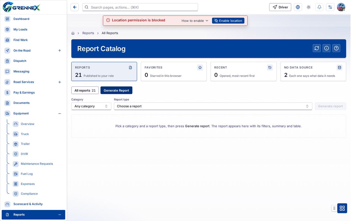Screen dimensions: 353x221
Task: Click the refresh icon in Report Catalog header
Action: pyautogui.click(x=317, y=48)
